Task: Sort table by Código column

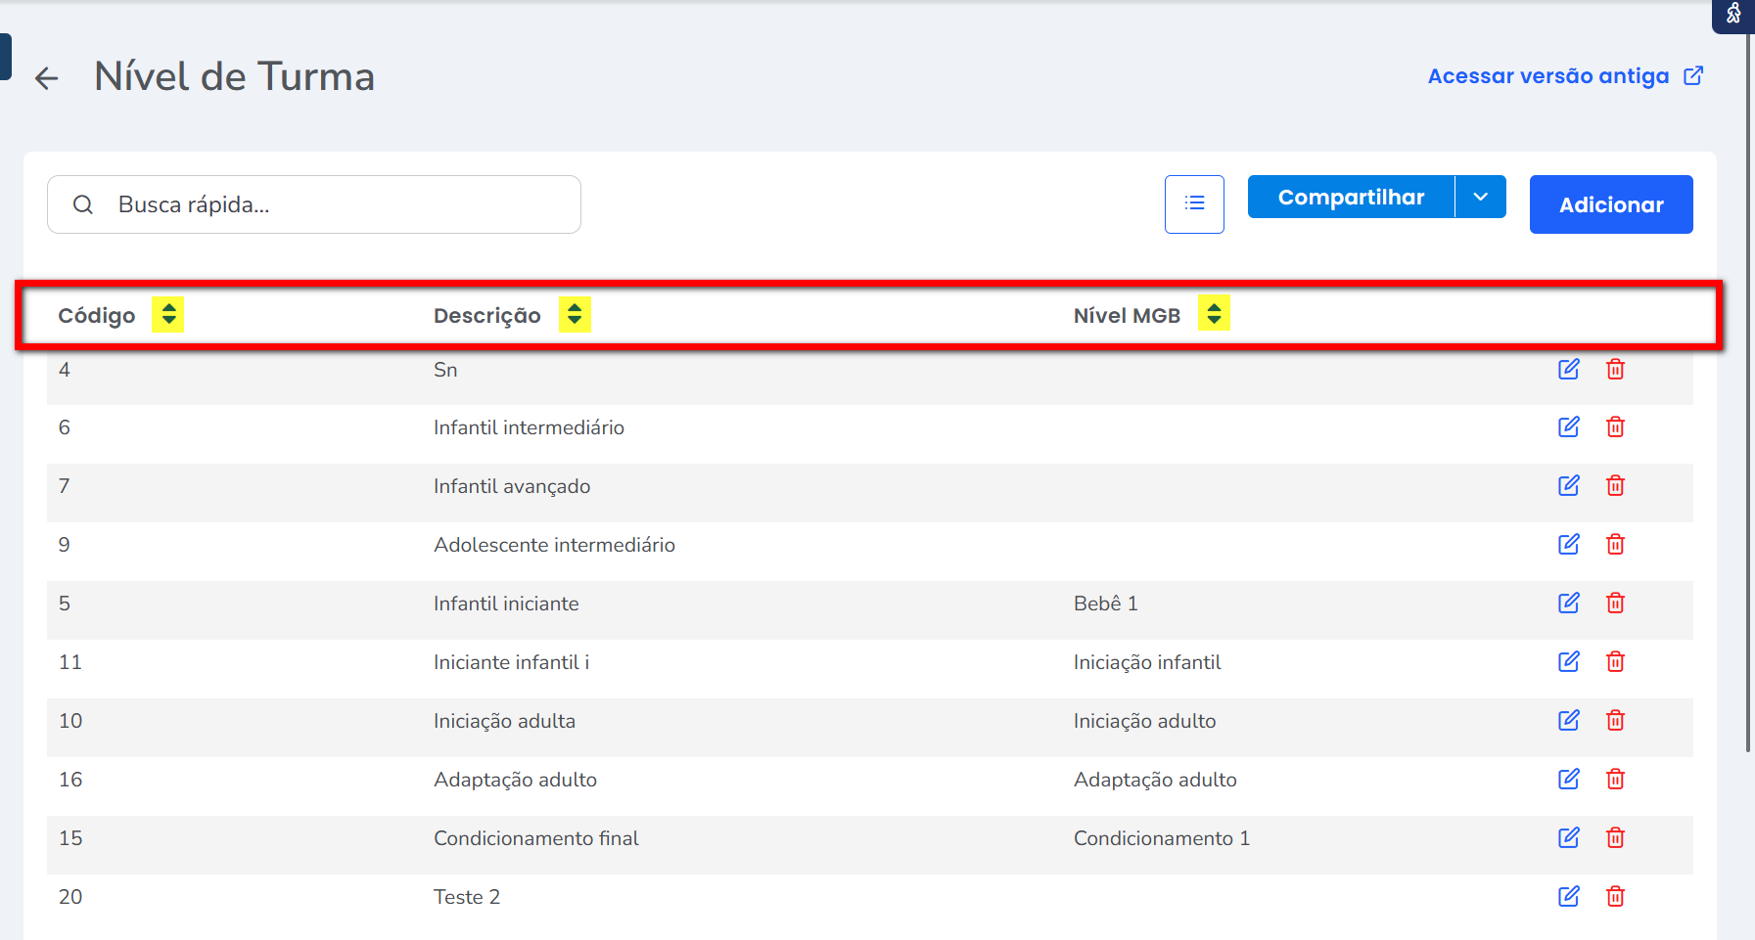Action: pyautogui.click(x=168, y=315)
